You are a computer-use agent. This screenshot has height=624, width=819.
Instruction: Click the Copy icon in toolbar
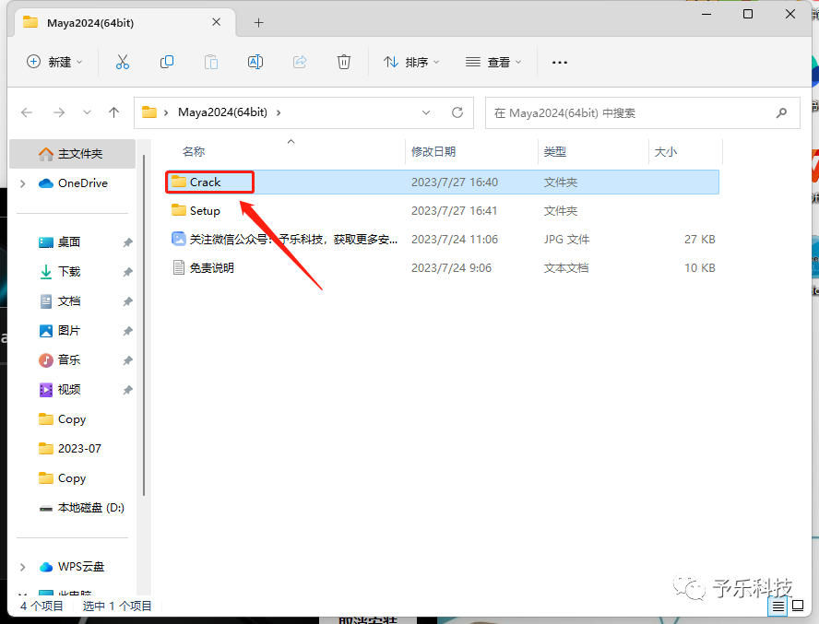167,62
